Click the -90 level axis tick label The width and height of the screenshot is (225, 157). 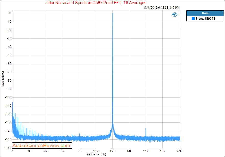9,89
